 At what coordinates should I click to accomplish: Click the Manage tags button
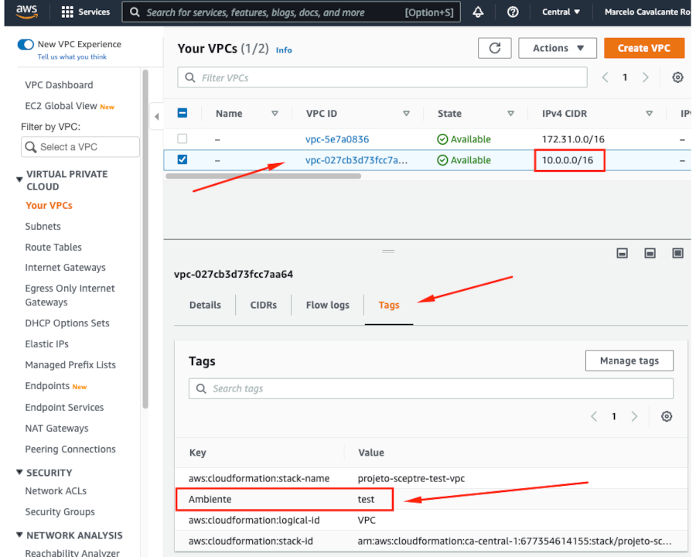click(629, 361)
